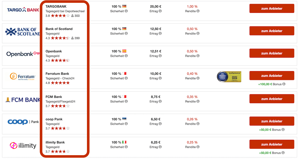Click info icon beside Ferratum Rendite
306x159 pixels.
click(x=198, y=78)
